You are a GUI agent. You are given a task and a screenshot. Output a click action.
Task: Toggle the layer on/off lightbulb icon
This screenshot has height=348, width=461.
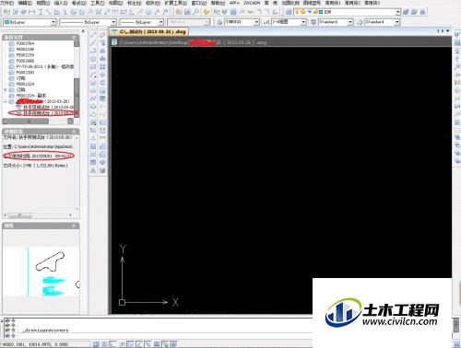point(297,12)
